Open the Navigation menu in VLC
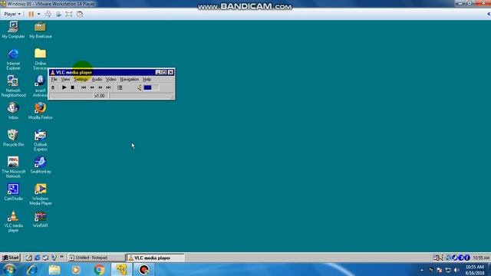 [130, 80]
